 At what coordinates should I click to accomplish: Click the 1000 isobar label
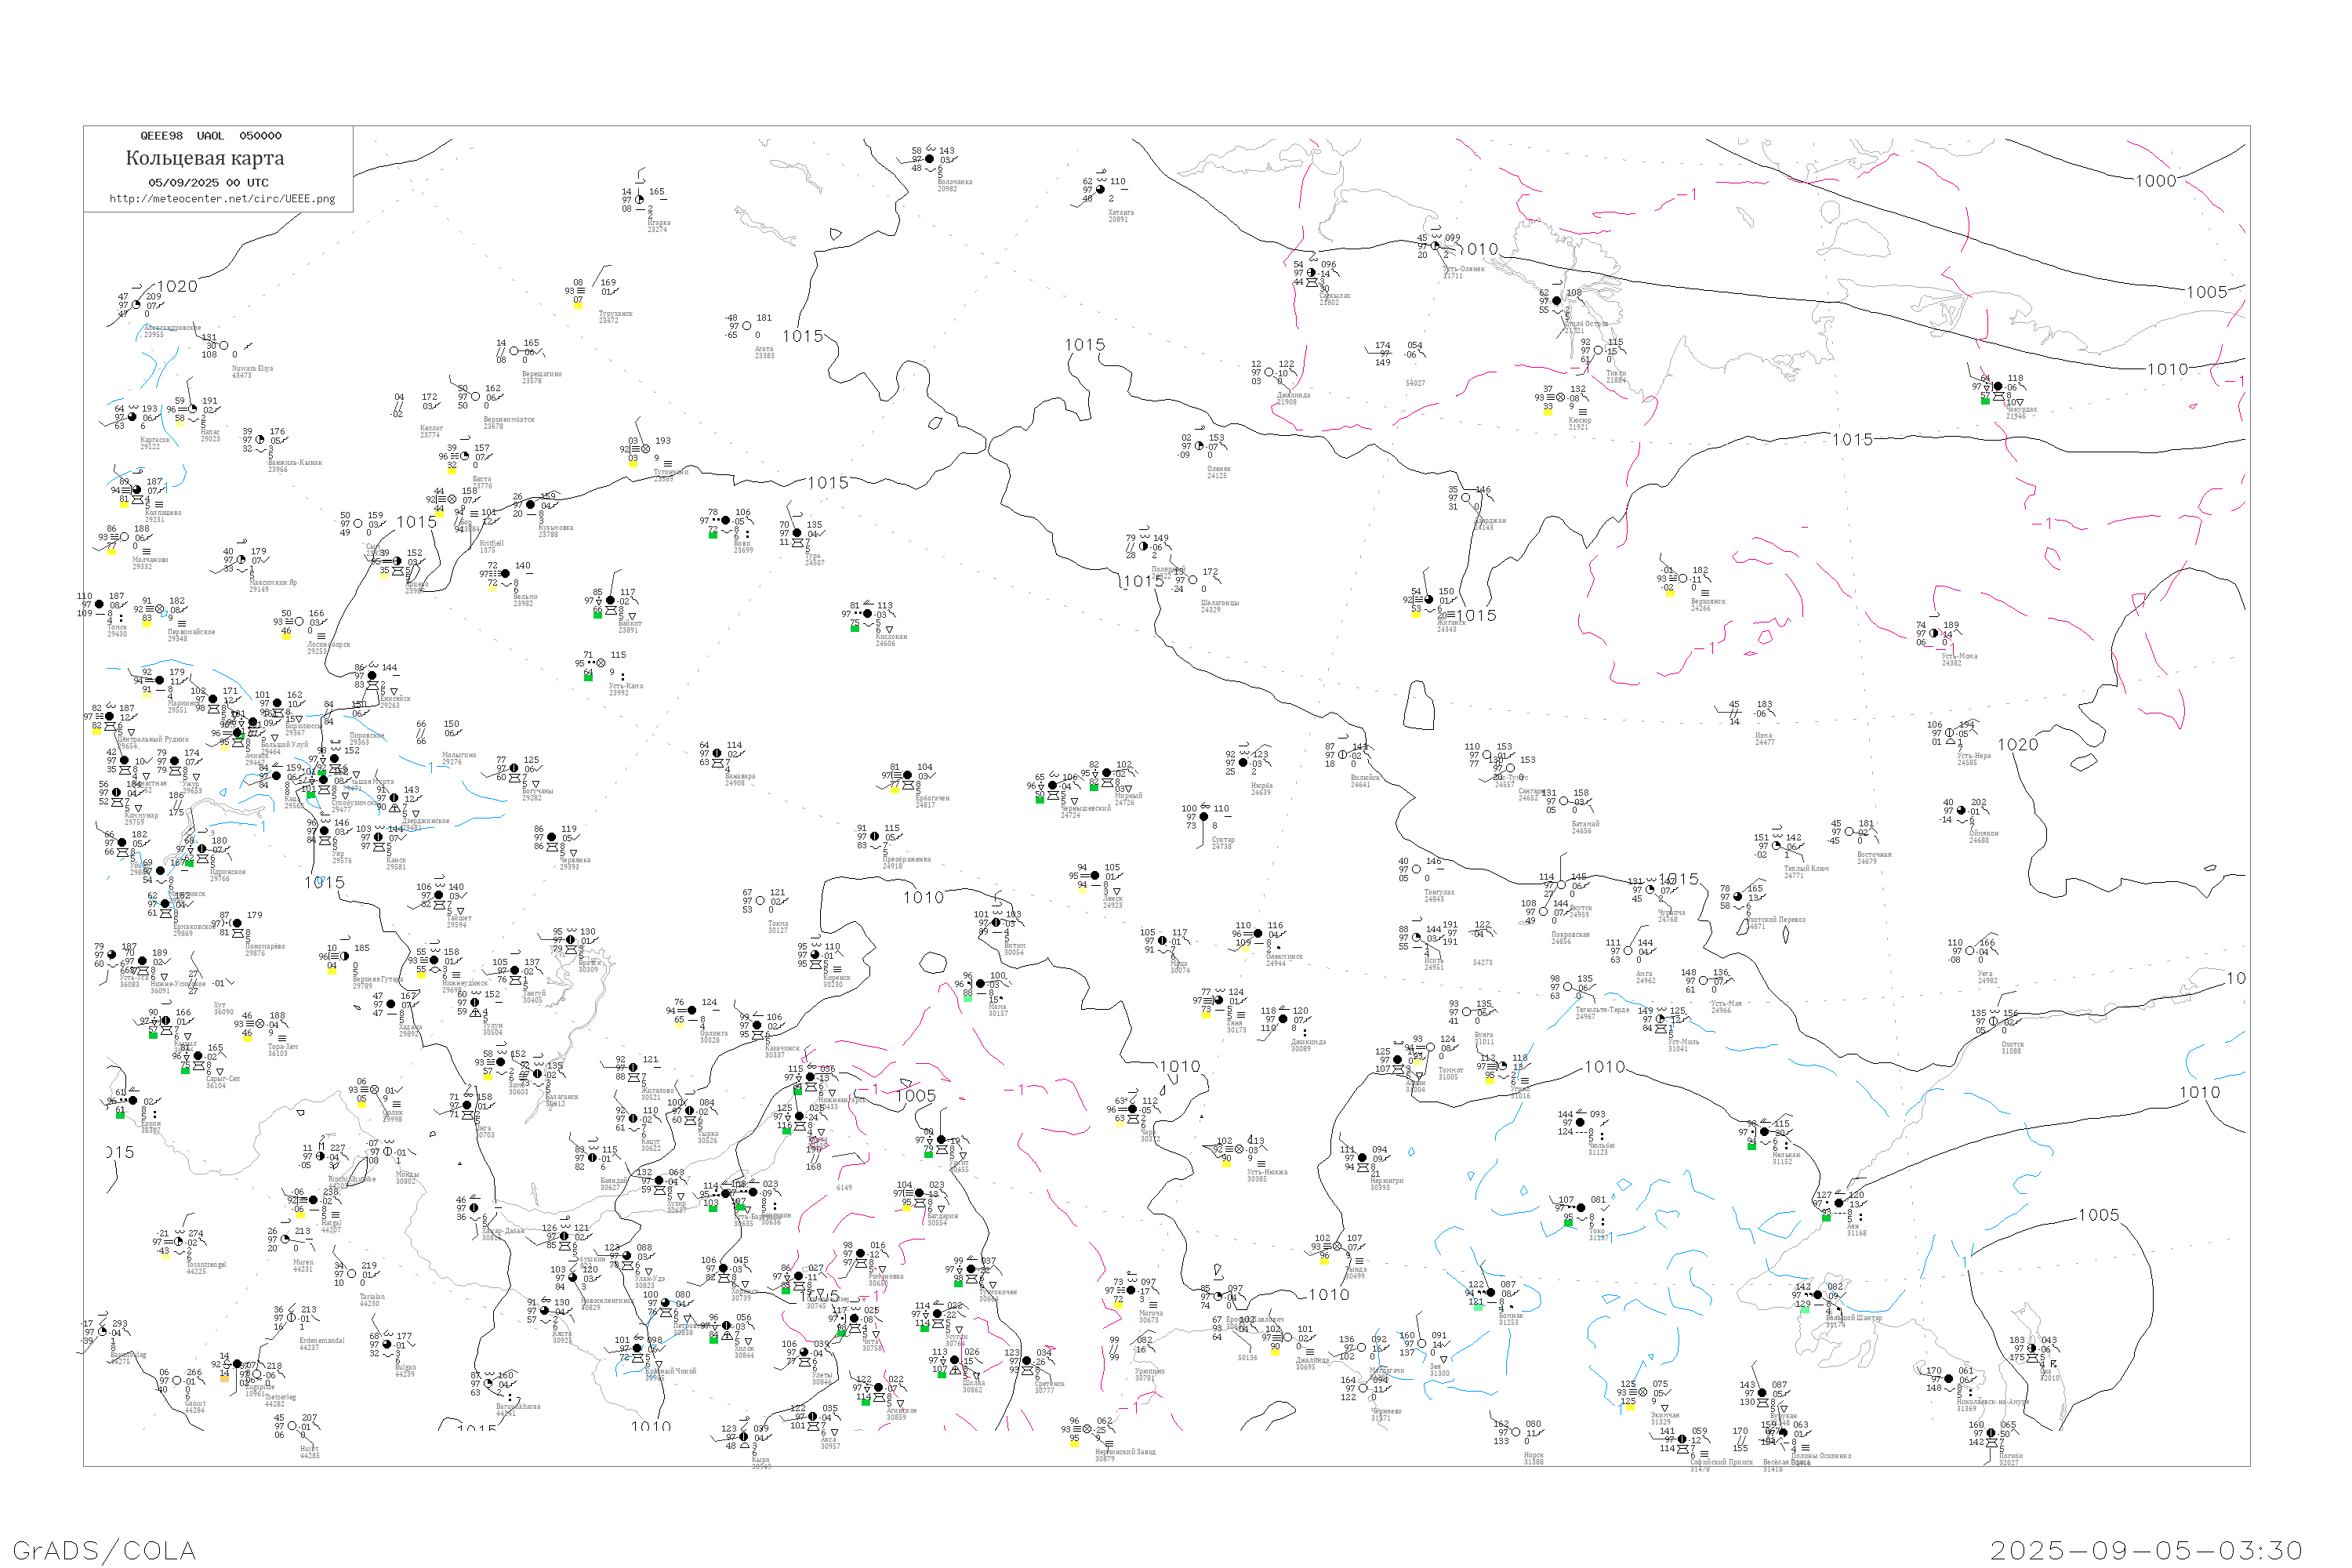(x=2155, y=181)
